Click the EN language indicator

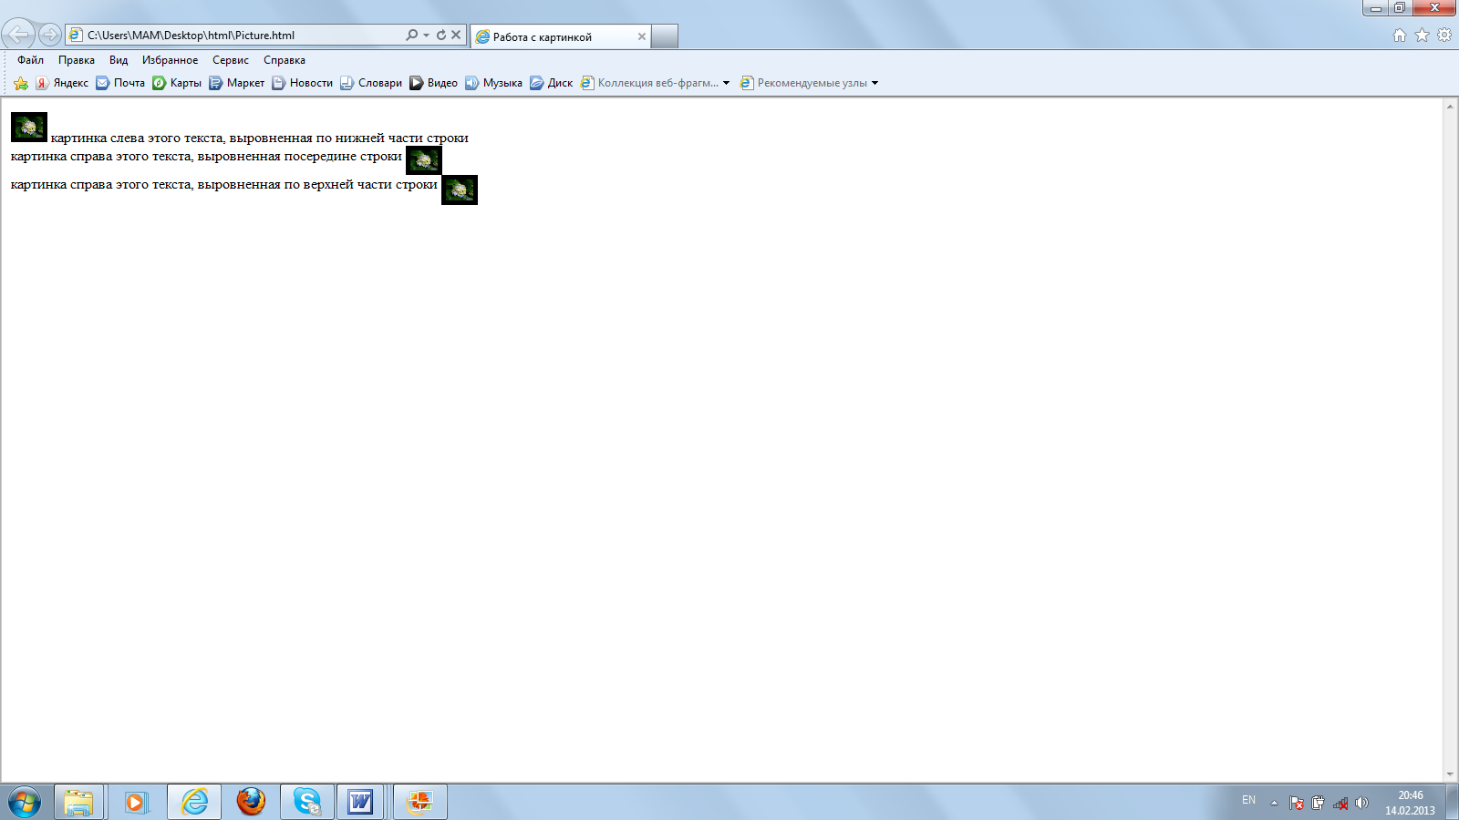[x=1248, y=800]
